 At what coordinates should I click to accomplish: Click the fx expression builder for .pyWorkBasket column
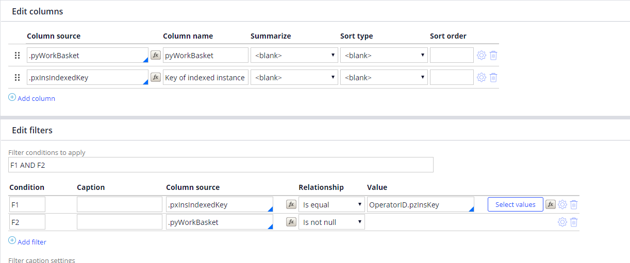[x=155, y=55]
